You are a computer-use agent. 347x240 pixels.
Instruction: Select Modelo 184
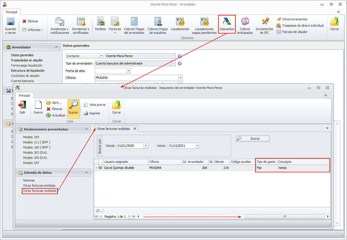tap(31, 137)
